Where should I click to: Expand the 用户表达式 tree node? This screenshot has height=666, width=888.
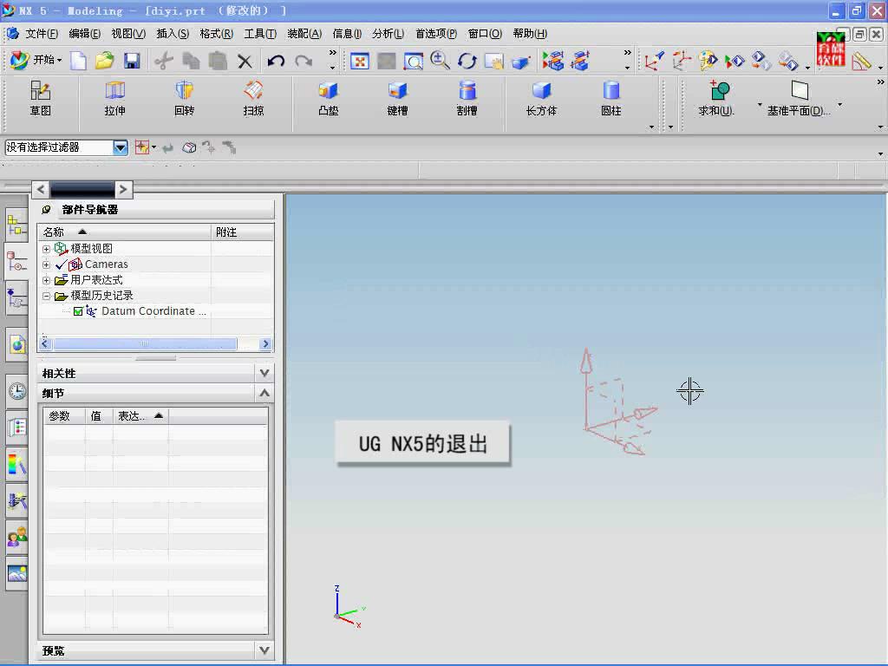pyautogui.click(x=47, y=280)
